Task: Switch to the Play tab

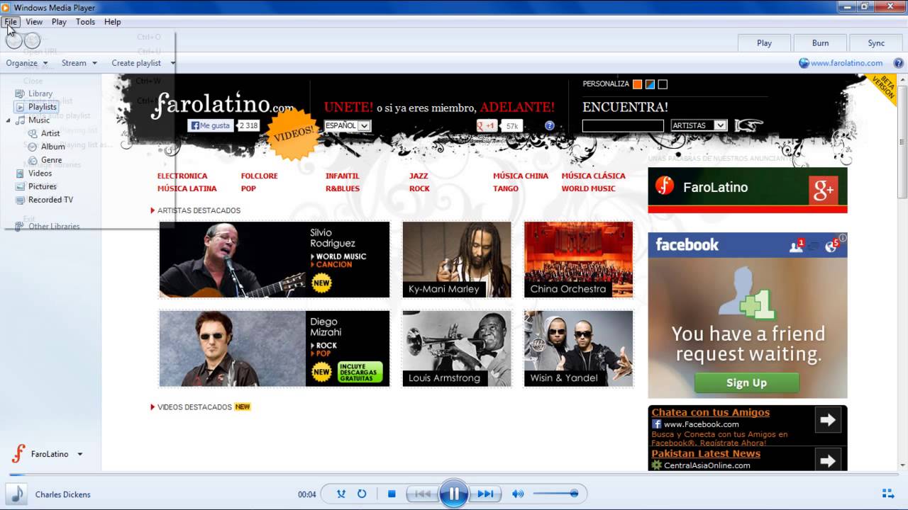Action: (764, 43)
